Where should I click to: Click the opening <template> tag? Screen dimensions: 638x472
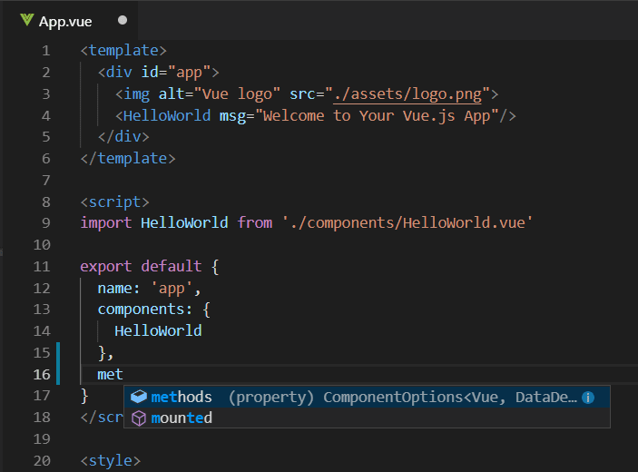123,51
